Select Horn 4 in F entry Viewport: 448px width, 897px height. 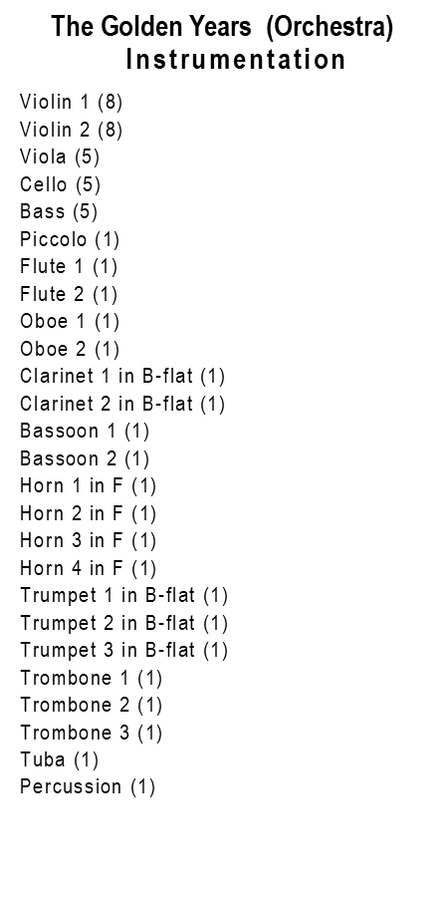[89, 568]
